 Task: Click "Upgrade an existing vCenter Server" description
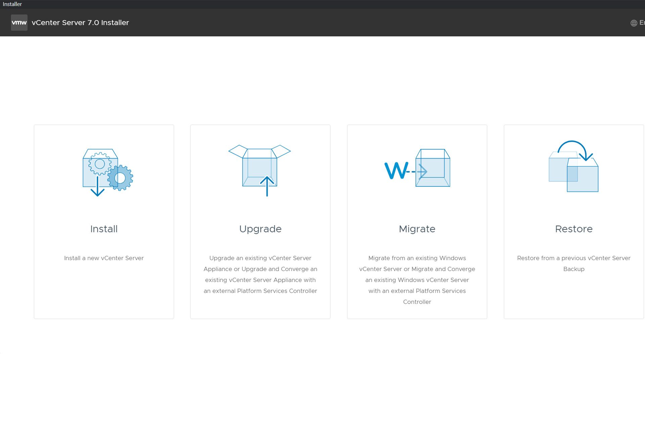coord(260,274)
